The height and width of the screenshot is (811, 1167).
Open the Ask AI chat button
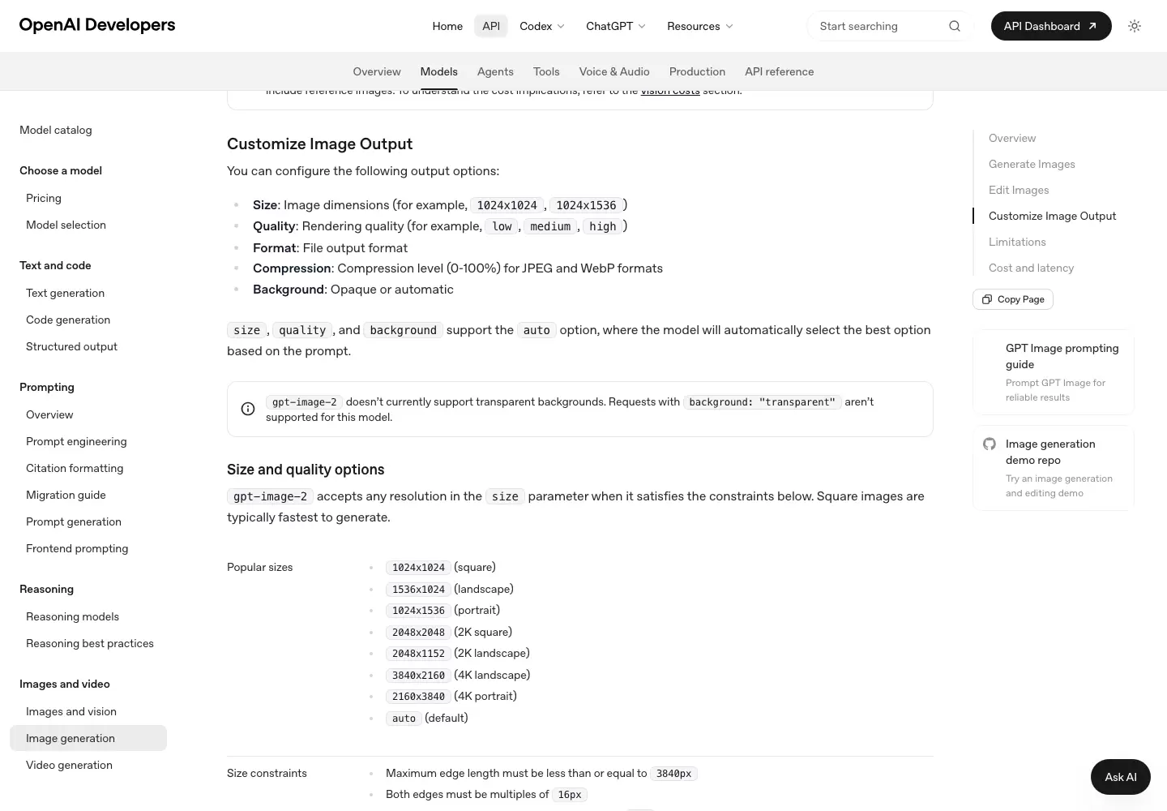[x=1121, y=777]
